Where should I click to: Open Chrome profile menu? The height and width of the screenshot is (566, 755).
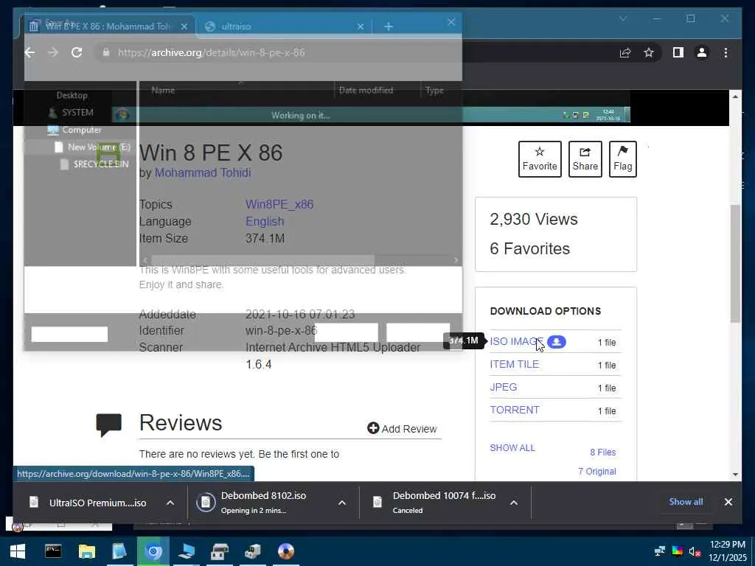(x=702, y=52)
